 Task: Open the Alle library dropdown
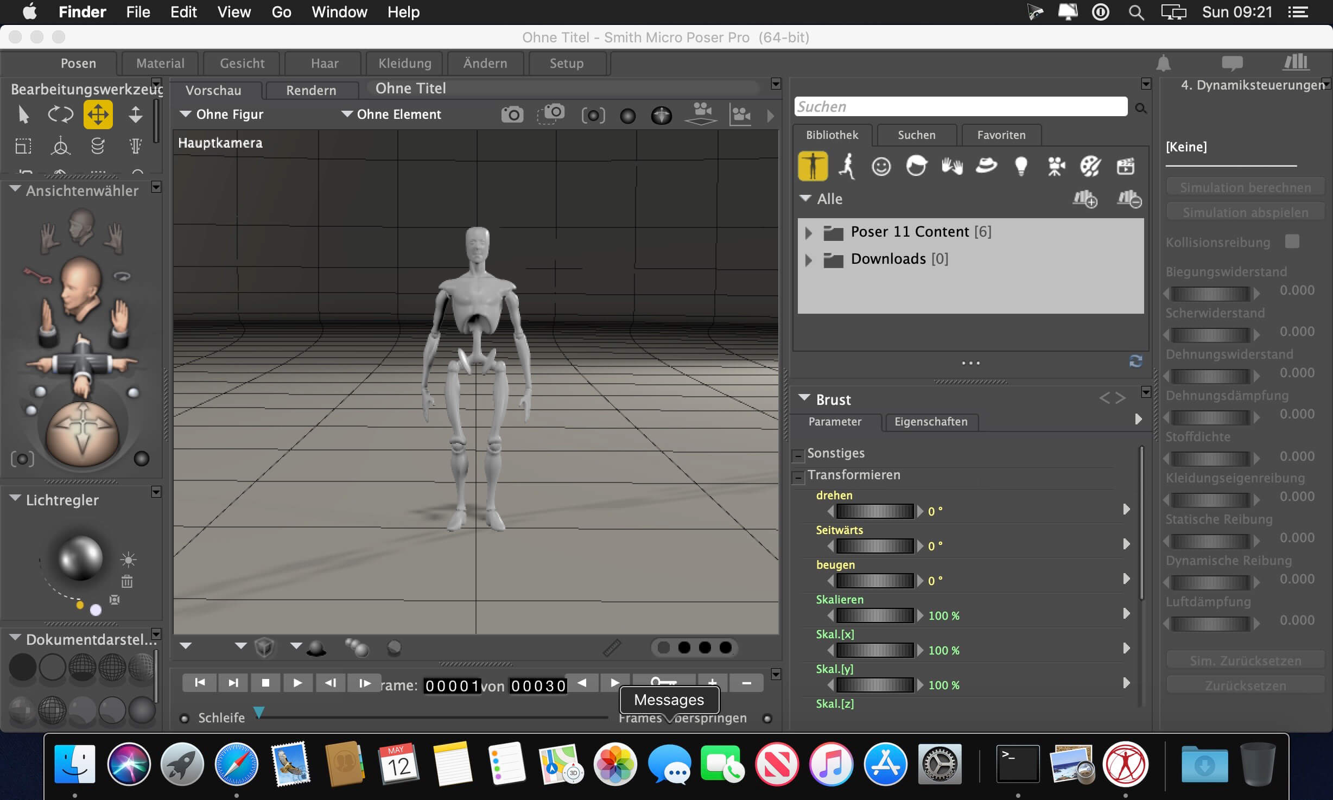(x=822, y=199)
